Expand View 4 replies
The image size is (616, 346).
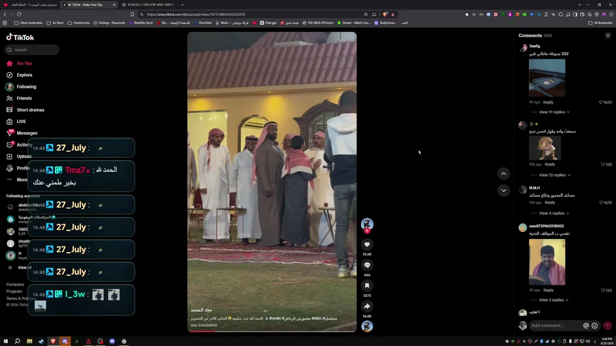[554, 213]
